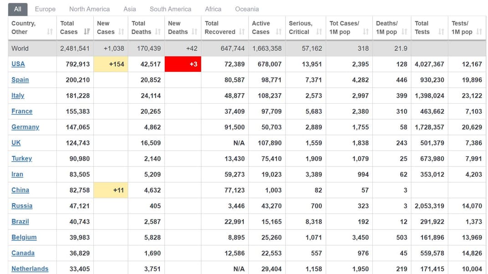The image size is (488, 274).
Task: Open the Netherlands country page
Action: 30,269
